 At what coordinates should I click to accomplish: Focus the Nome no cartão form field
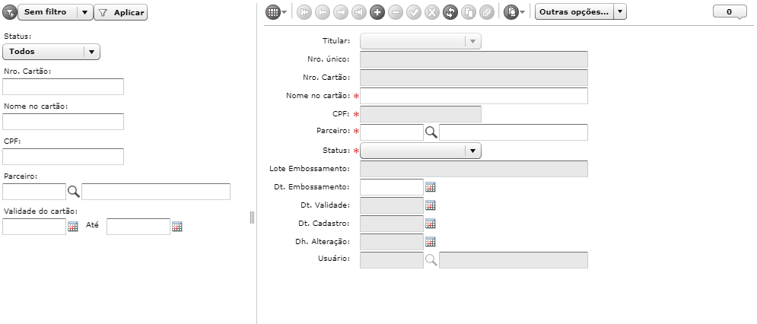pos(474,96)
